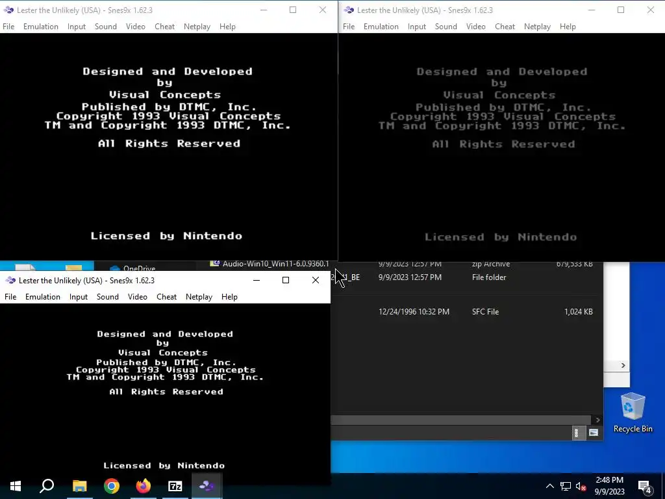The height and width of the screenshot is (499, 665).
Task: Launch Google Chrome from taskbar
Action: [112, 486]
